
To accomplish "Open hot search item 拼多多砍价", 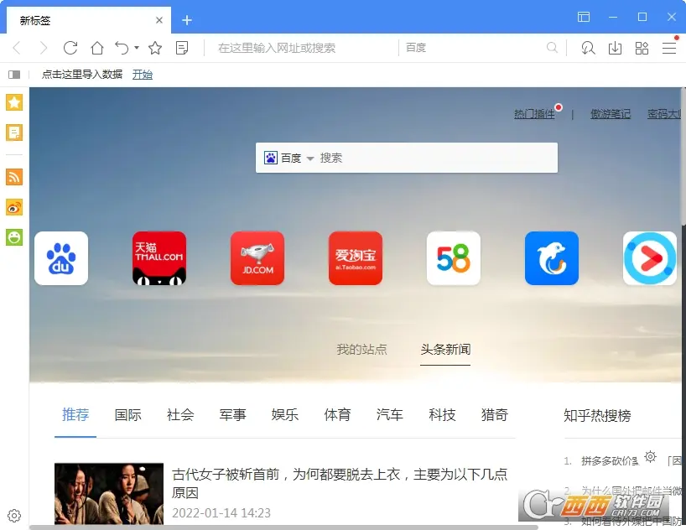I will (x=610, y=461).
